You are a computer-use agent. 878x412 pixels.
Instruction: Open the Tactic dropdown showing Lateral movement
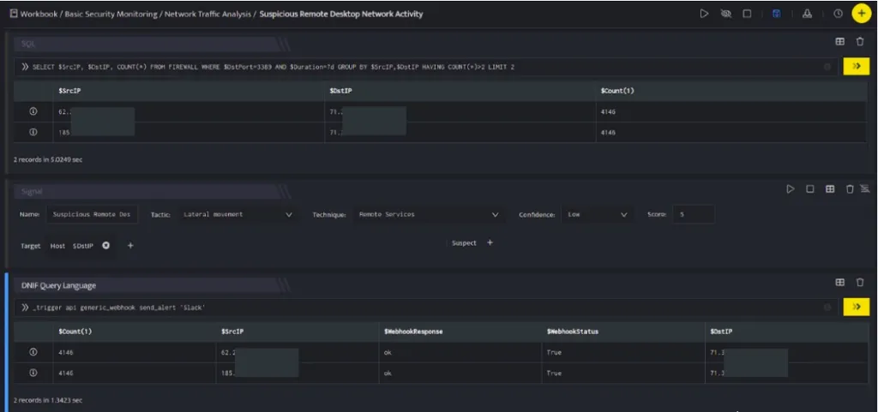[x=238, y=214]
